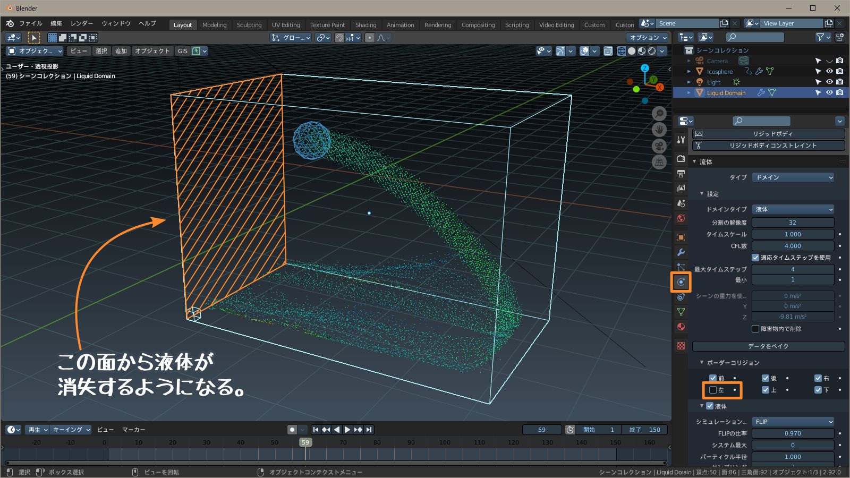Switch to the Modeling workspace tab
Viewport: 850px width, 478px height.
point(214,25)
